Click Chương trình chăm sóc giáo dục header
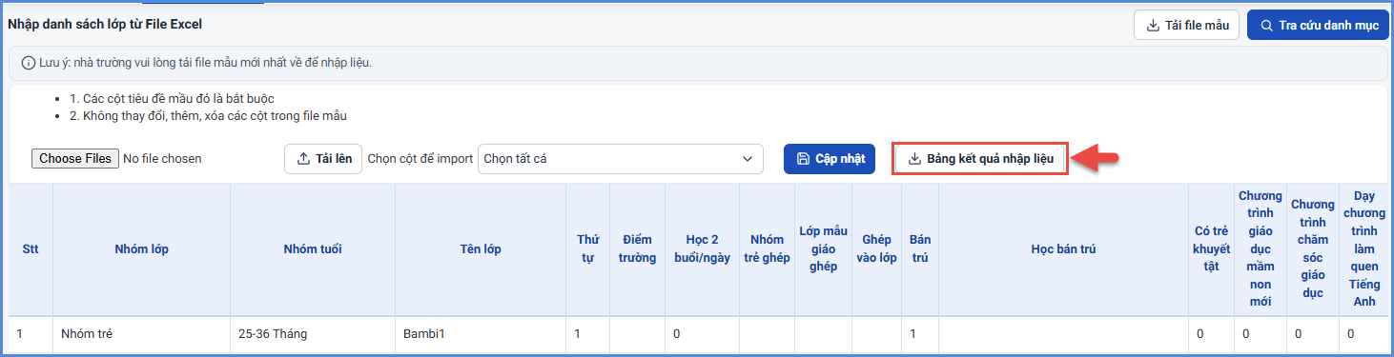 1313,249
